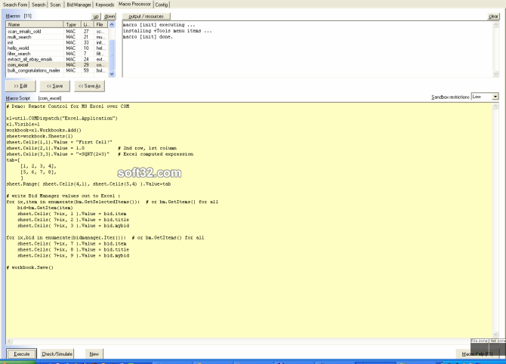506x364 pixels.
Task: Switch to the Search Form tab
Action: click(15, 5)
